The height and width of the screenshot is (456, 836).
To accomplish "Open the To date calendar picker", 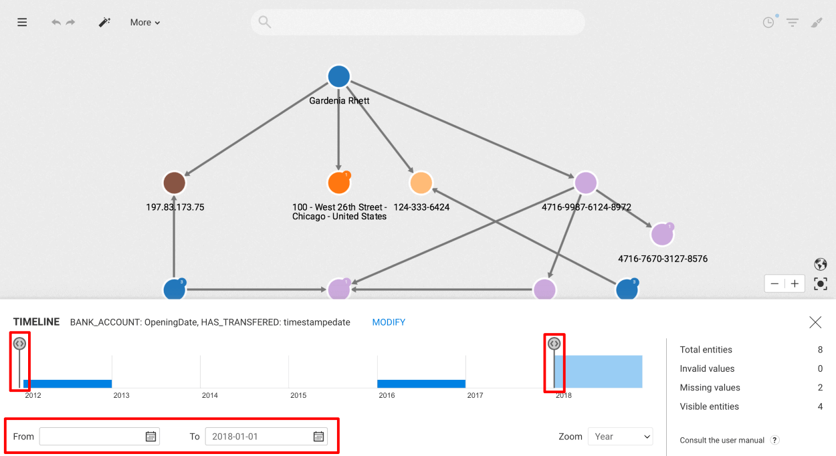I will pyautogui.click(x=319, y=437).
